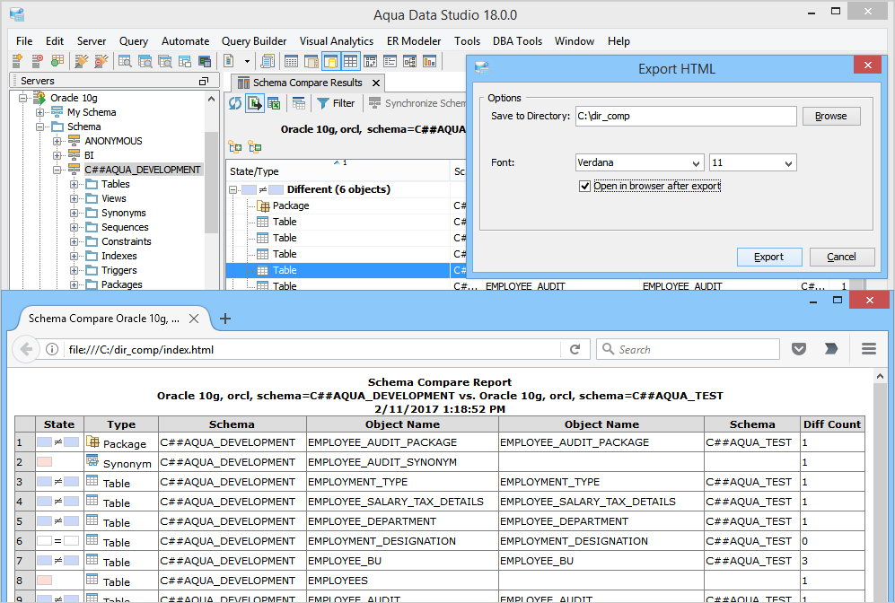Close the Schema Compare Results tab

click(x=376, y=83)
